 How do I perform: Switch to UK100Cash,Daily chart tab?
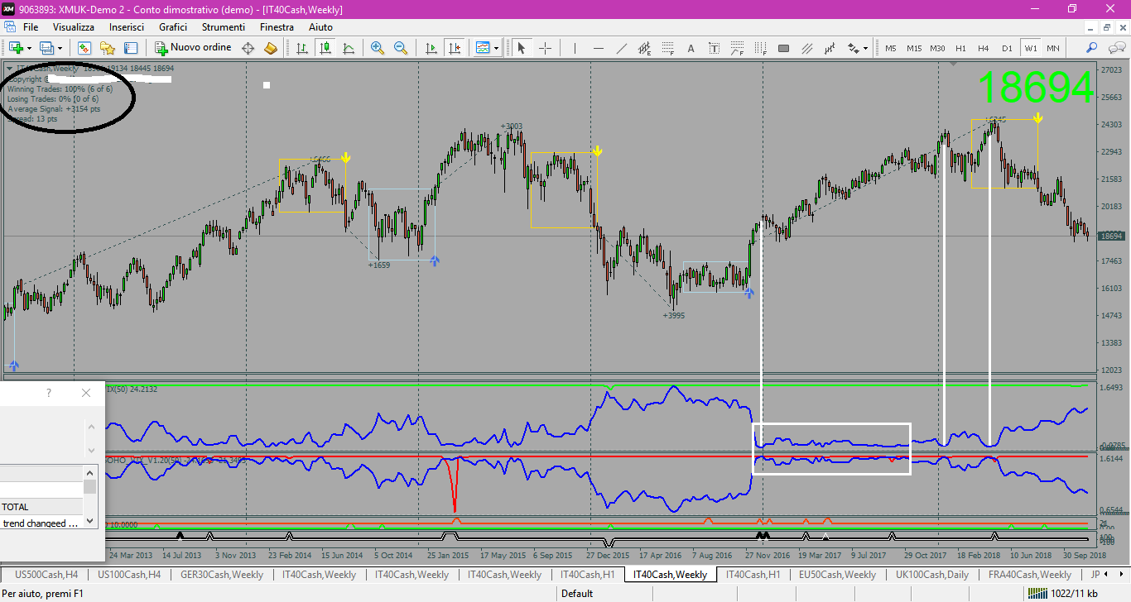tap(931, 575)
